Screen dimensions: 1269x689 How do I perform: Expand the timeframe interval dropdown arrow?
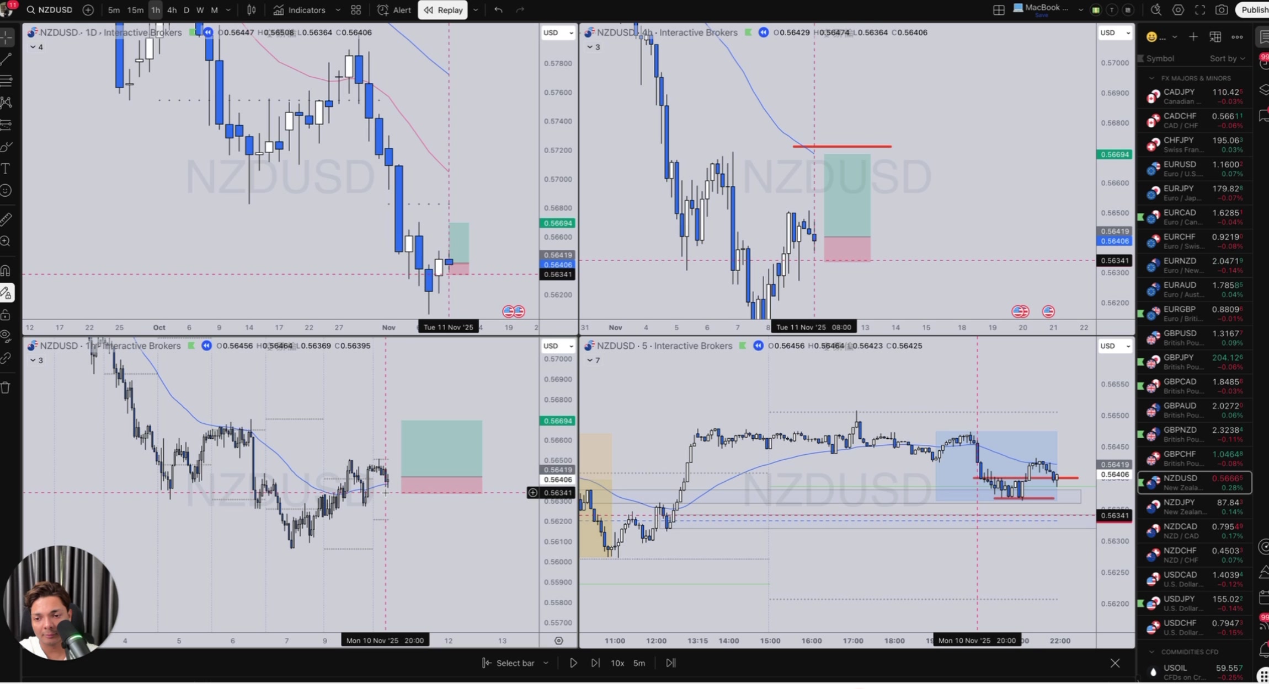pos(228,10)
